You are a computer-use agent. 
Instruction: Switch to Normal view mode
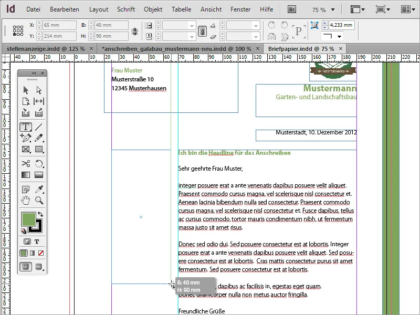click(x=26, y=267)
